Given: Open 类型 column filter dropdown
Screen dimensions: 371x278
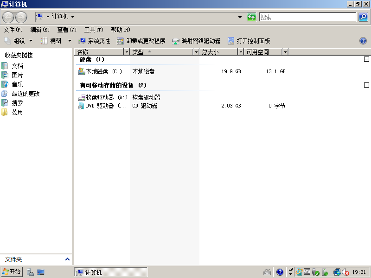Looking at the screenshot, I should point(196,52).
